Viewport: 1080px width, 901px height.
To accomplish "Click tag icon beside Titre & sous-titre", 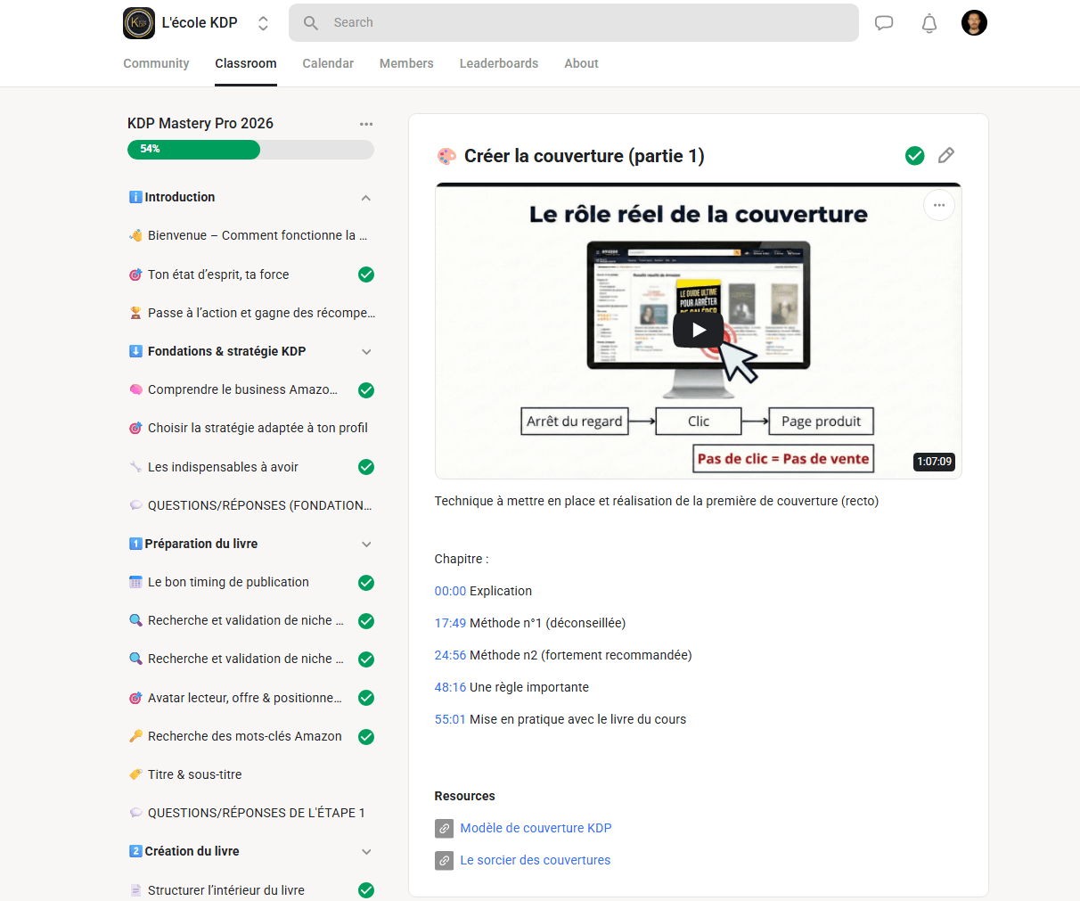I will click(135, 774).
